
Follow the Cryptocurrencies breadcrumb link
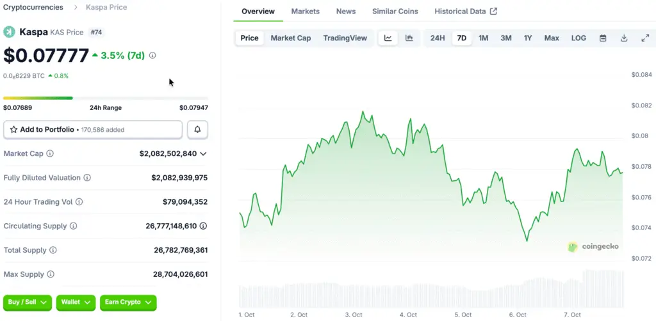tap(33, 7)
